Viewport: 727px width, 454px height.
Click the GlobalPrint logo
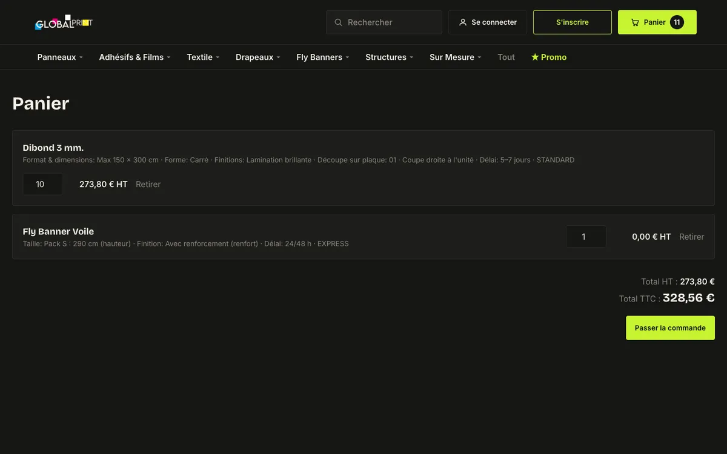(x=64, y=22)
